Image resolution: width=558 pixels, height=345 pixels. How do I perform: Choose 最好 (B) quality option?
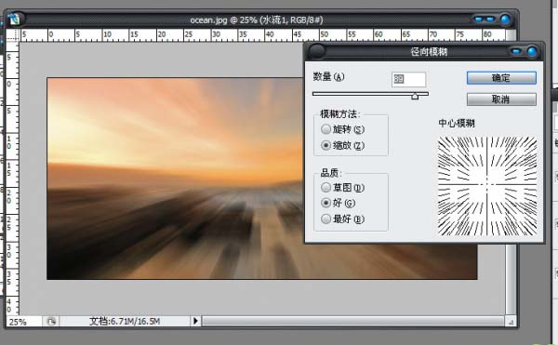point(326,219)
